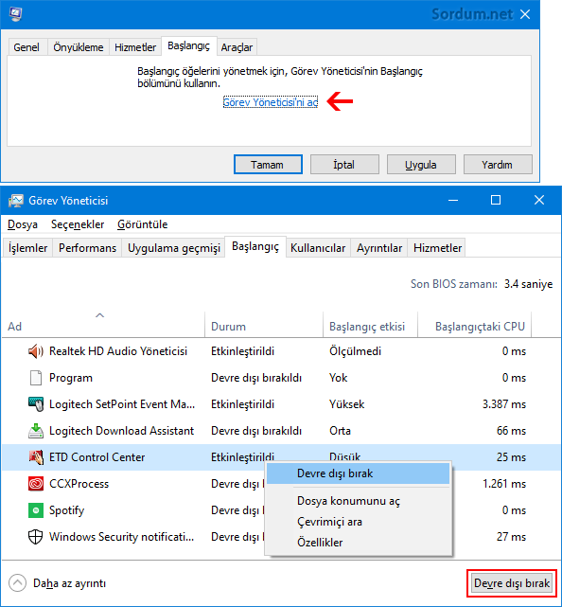
Task: Click the CCXProcess Creative Cloud icon
Action: point(36,484)
